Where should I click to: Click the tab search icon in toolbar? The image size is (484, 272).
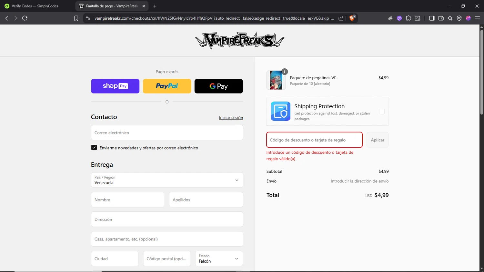pos(418,18)
